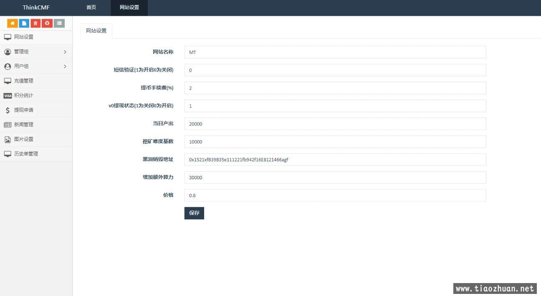This screenshot has width=541, height=296.
Task: Click the picture icon beside 图片设置
Action: [x=8, y=139]
